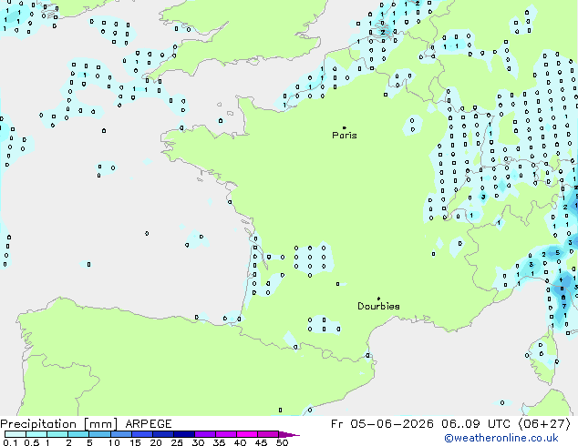
Task: Click legend value label '25'
Action: click(177, 442)
